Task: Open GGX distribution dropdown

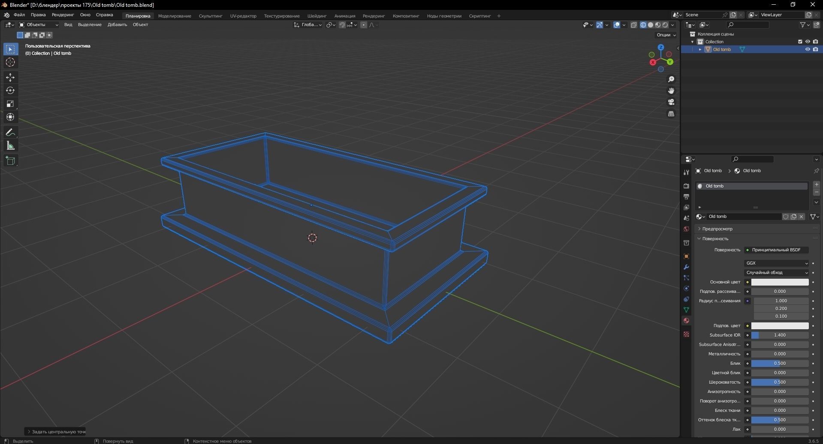Action: (x=777, y=263)
